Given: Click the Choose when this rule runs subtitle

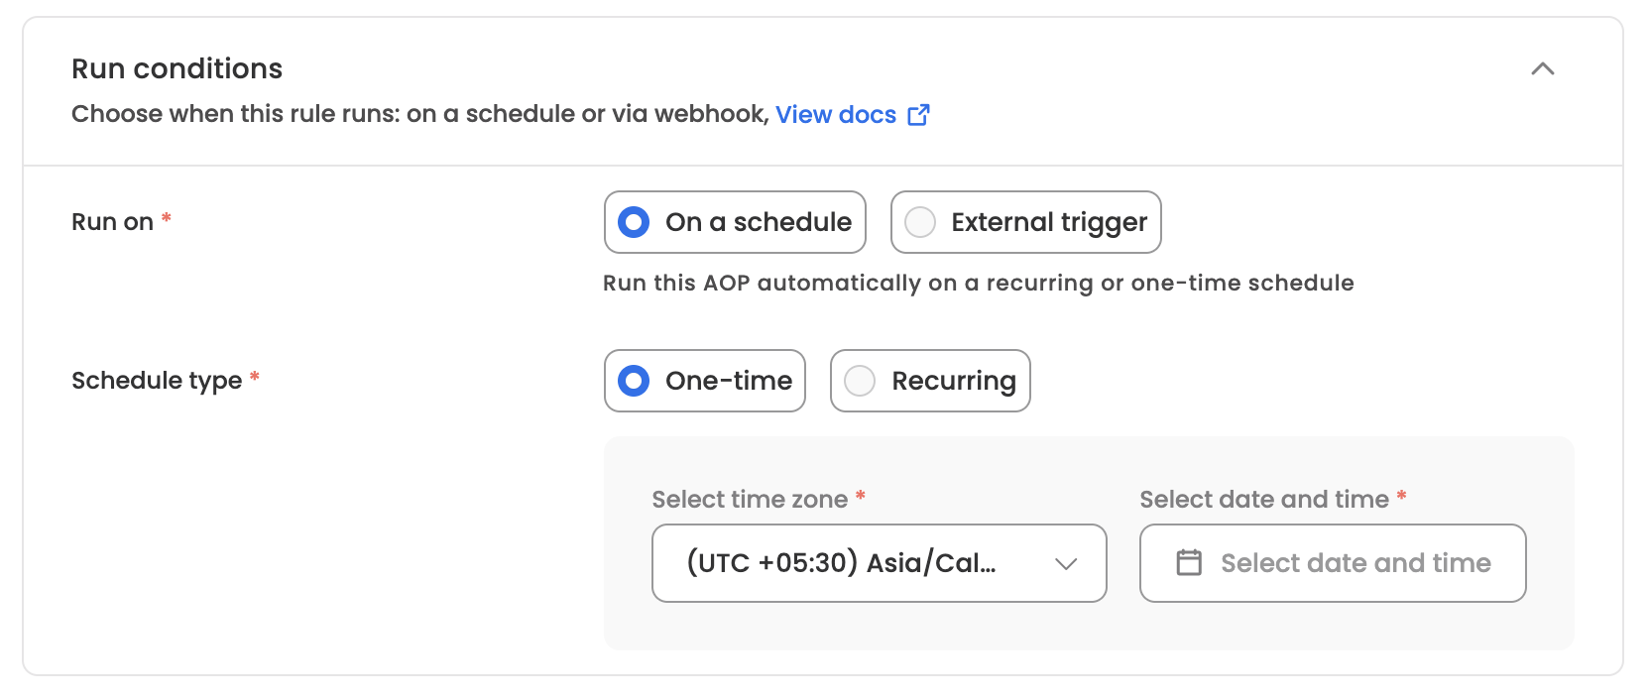Looking at the screenshot, I should click(420, 114).
